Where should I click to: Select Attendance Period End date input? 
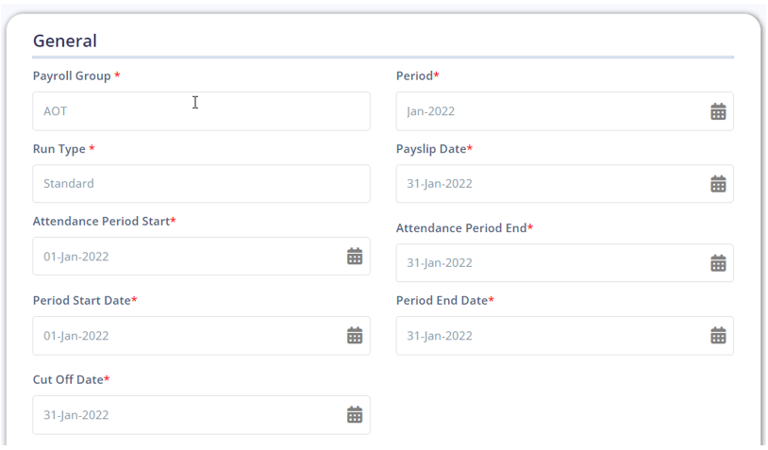[547, 263]
